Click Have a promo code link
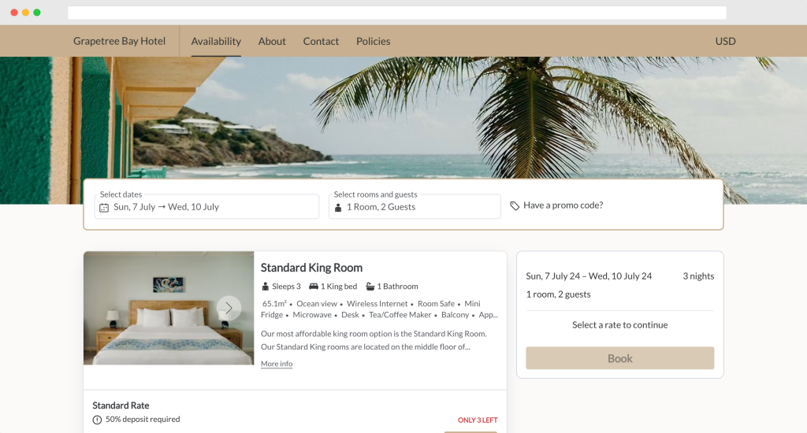This screenshot has width=807, height=433. click(x=563, y=205)
